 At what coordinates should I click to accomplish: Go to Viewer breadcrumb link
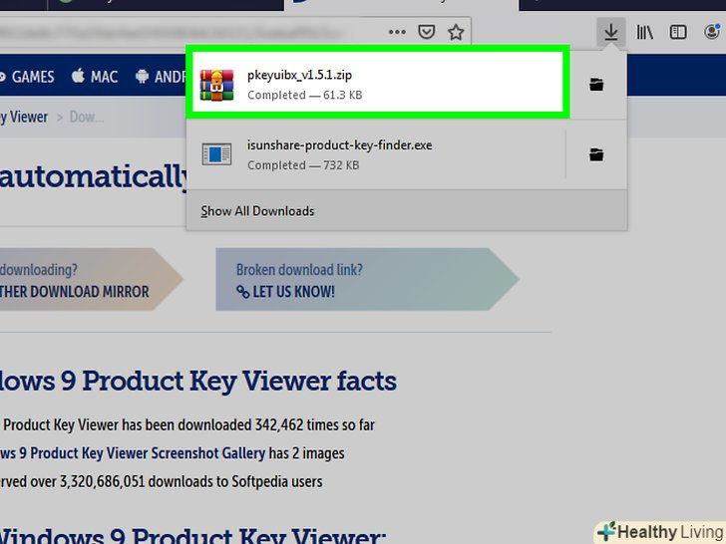coord(24,117)
